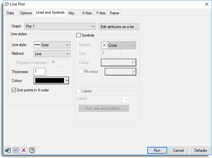The height and width of the screenshot is (158, 212).
Task: Click the Thickness input field
Action: point(39,71)
